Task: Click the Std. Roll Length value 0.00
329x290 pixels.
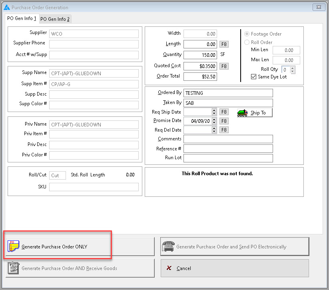Action: [130, 175]
